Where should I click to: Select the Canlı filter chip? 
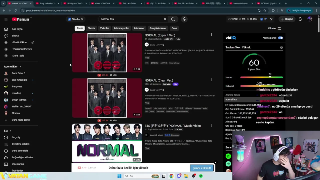click(174, 28)
